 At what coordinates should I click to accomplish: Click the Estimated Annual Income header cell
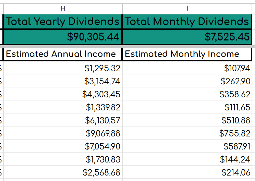click(62, 54)
